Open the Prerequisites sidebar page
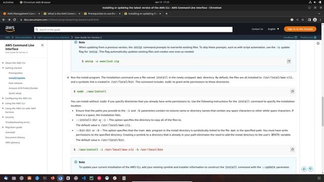324x182 pixels. point(16,73)
